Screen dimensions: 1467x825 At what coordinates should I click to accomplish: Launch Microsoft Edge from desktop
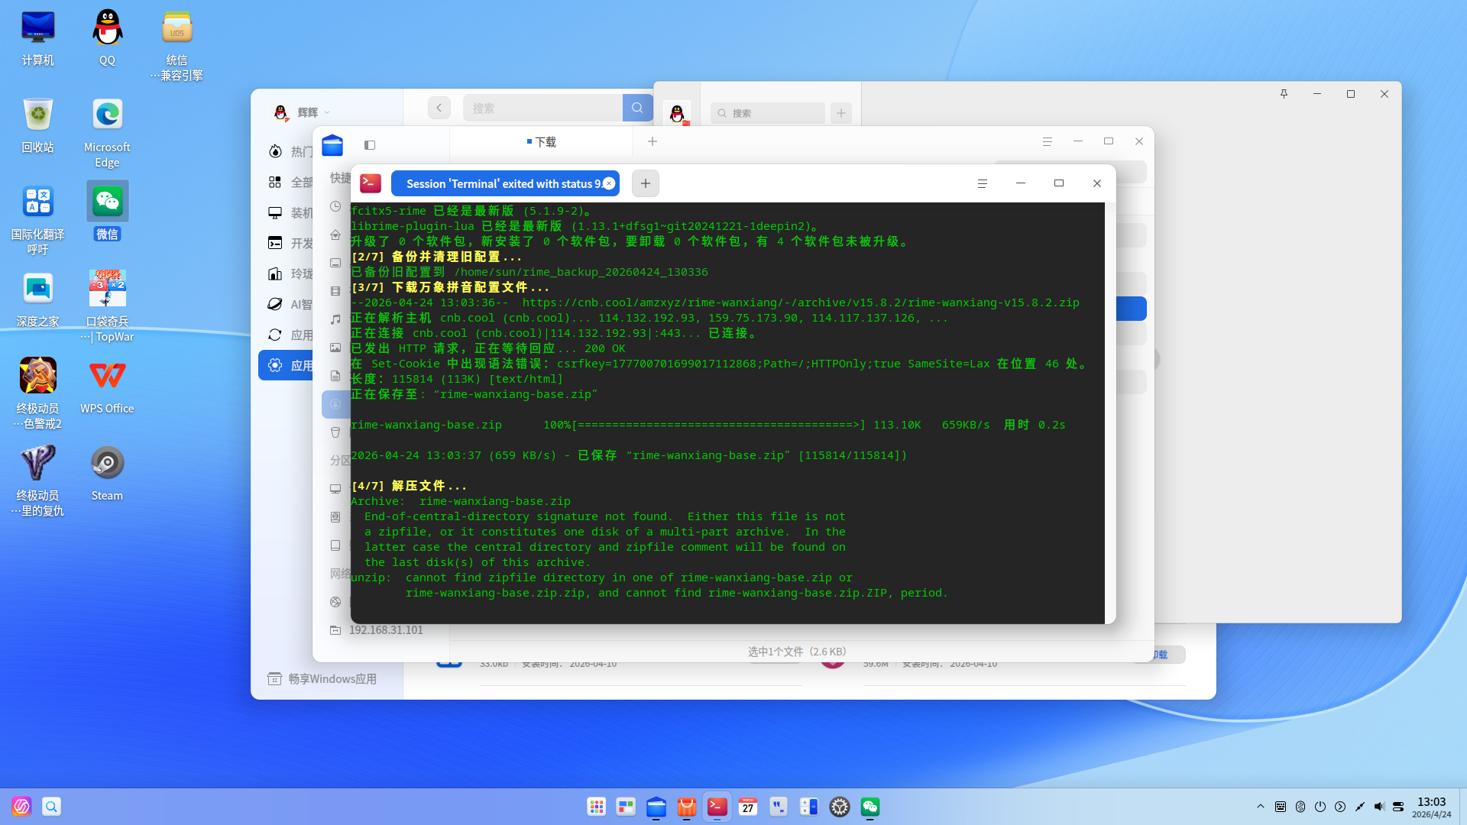click(x=107, y=133)
